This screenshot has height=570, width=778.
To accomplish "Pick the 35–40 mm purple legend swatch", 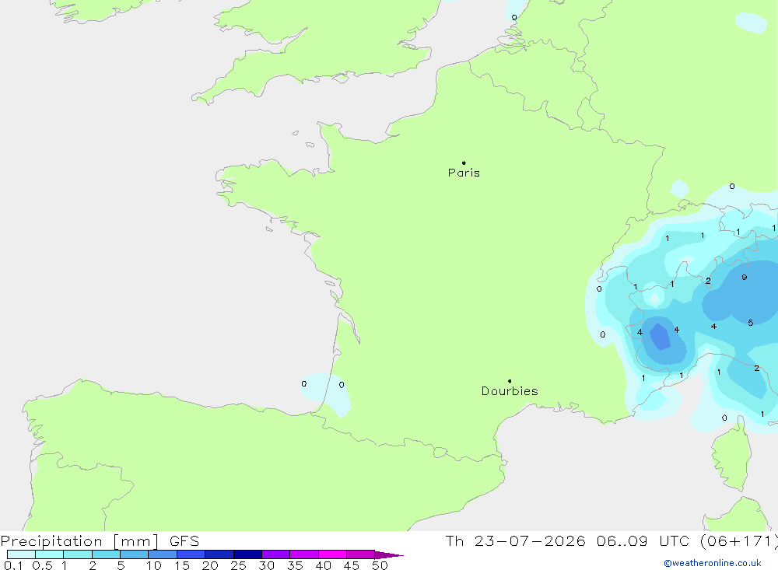I will click(x=303, y=554).
